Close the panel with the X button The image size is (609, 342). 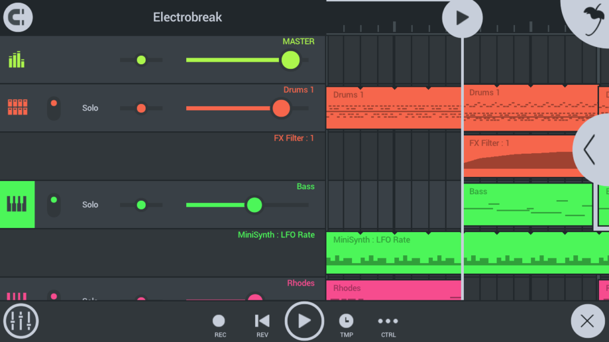tap(587, 321)
